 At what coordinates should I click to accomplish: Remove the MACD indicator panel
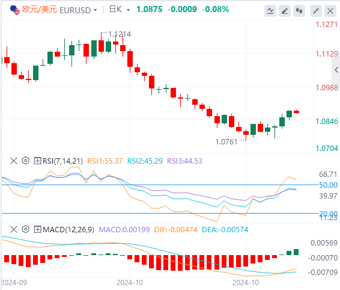coord(14,229)
